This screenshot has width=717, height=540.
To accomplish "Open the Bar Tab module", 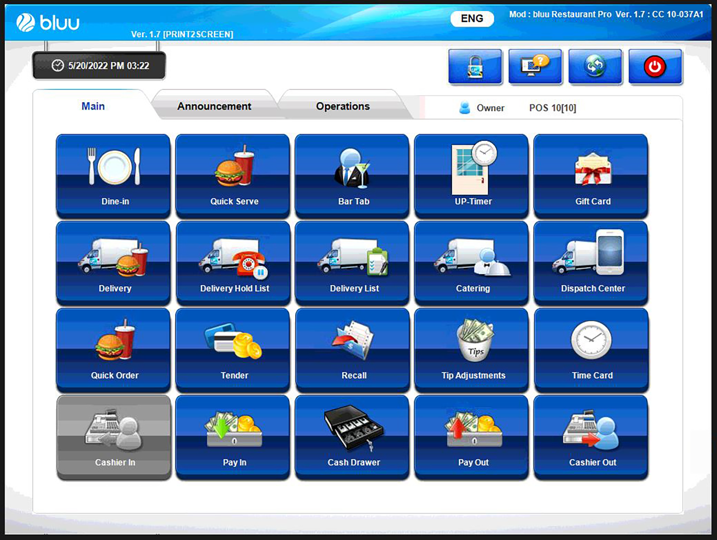I will coord(352,175).
